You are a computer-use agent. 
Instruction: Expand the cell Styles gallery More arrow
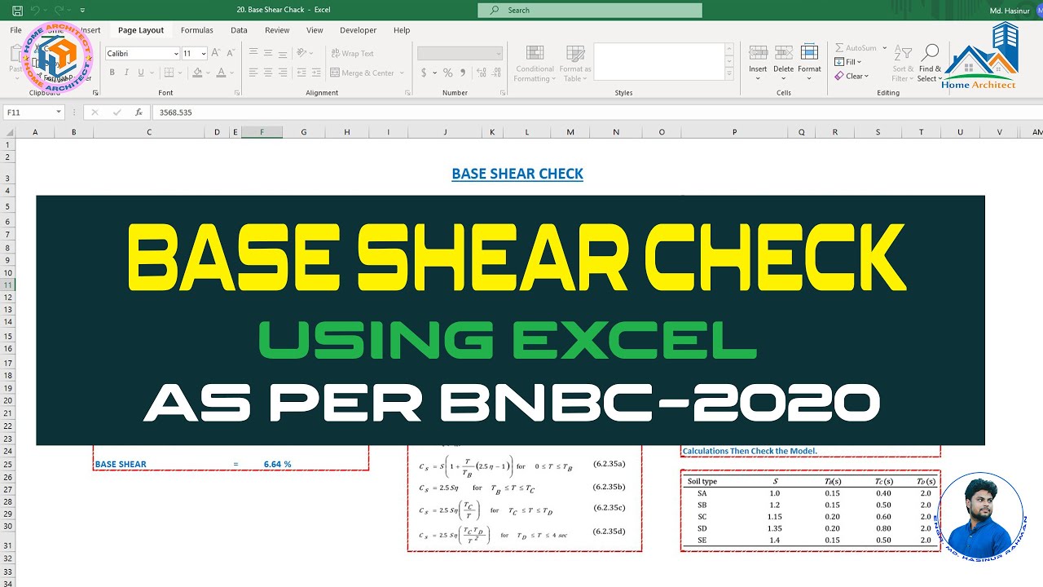728,74
